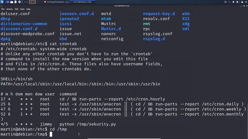The height and width of the screenshot is (139, 248).
Task: Click the 'python /tmp/sekurity.py' command
Action: (x=88, y=124)
